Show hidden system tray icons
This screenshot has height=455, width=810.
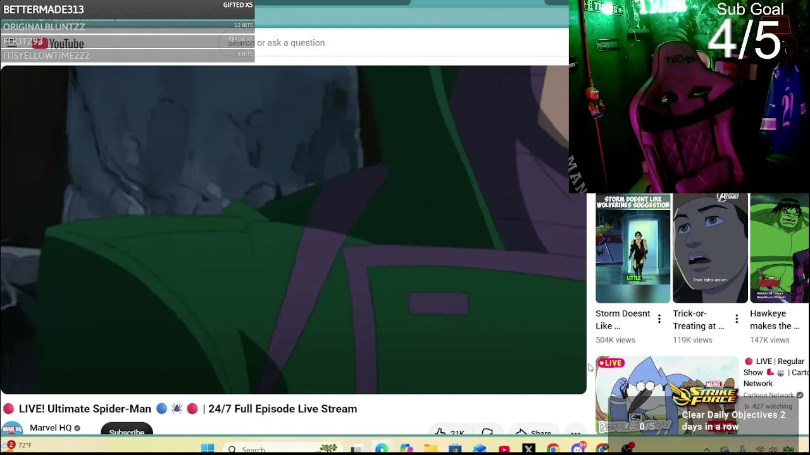point(707,449)
